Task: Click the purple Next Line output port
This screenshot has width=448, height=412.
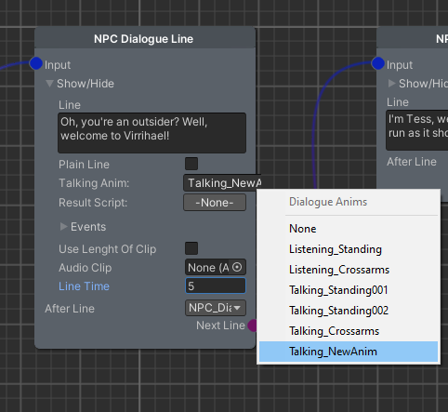Action: pyautogui.click(x=253, y=326)
